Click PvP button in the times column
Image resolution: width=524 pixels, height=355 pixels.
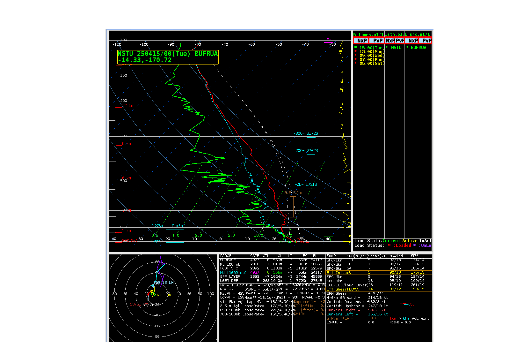377,41
